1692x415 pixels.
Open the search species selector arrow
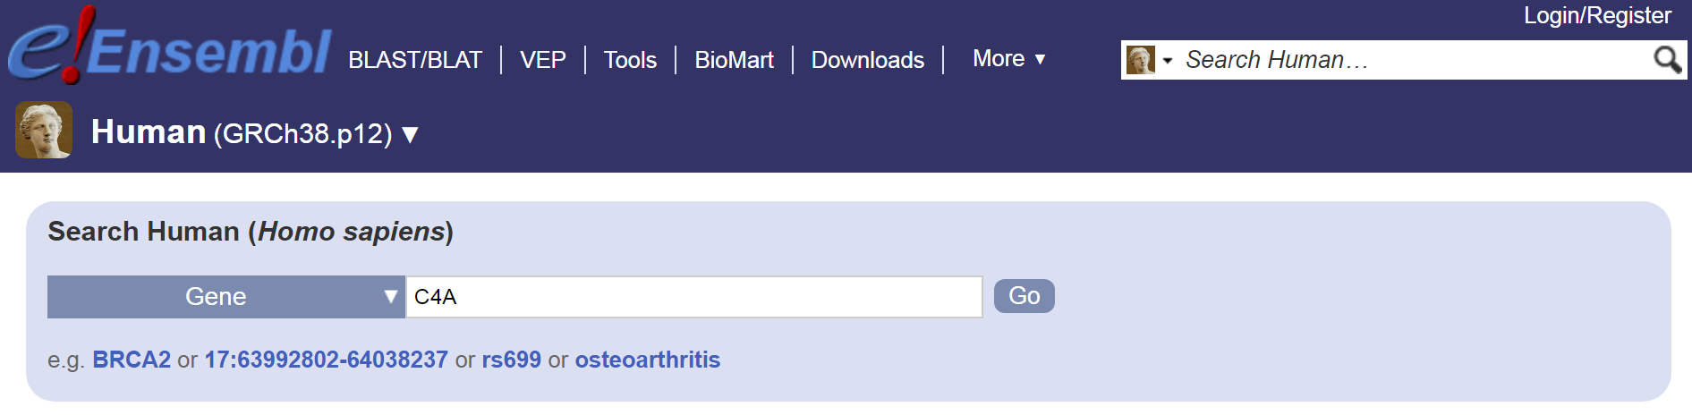1168,61
